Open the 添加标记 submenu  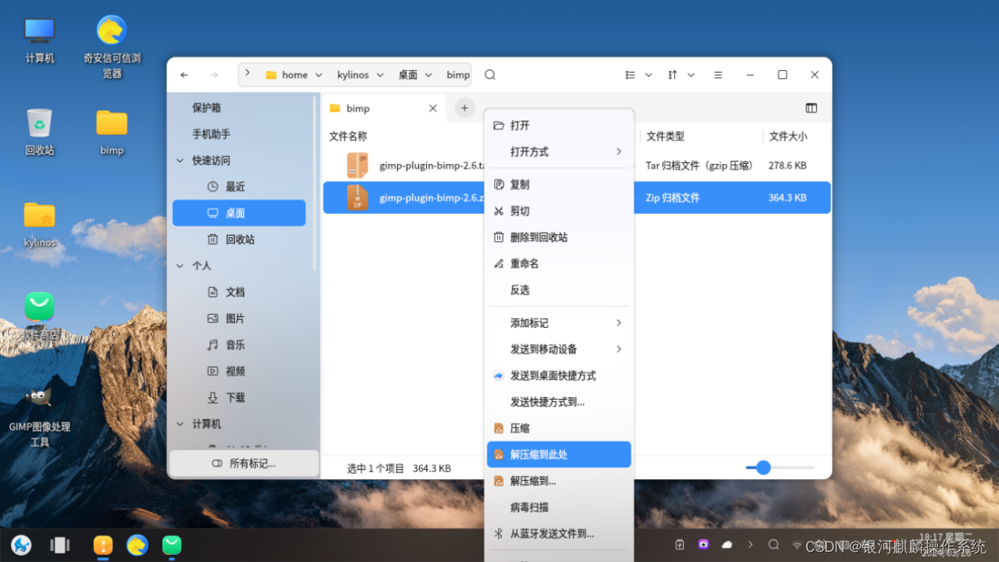click(x=559, y=323)
